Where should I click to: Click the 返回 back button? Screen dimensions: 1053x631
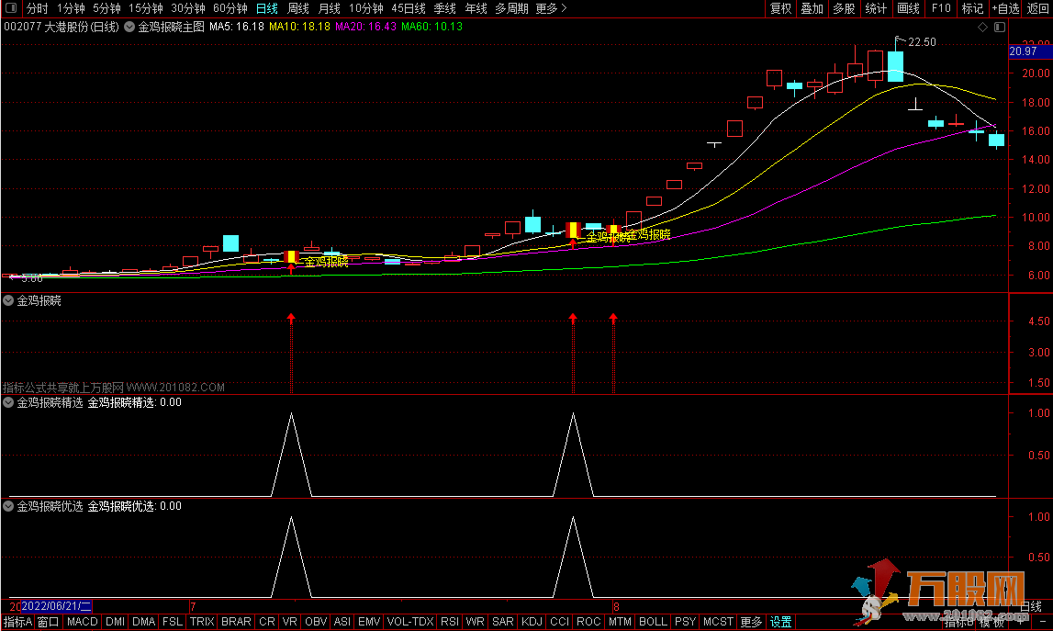[x=1038, y=8]
